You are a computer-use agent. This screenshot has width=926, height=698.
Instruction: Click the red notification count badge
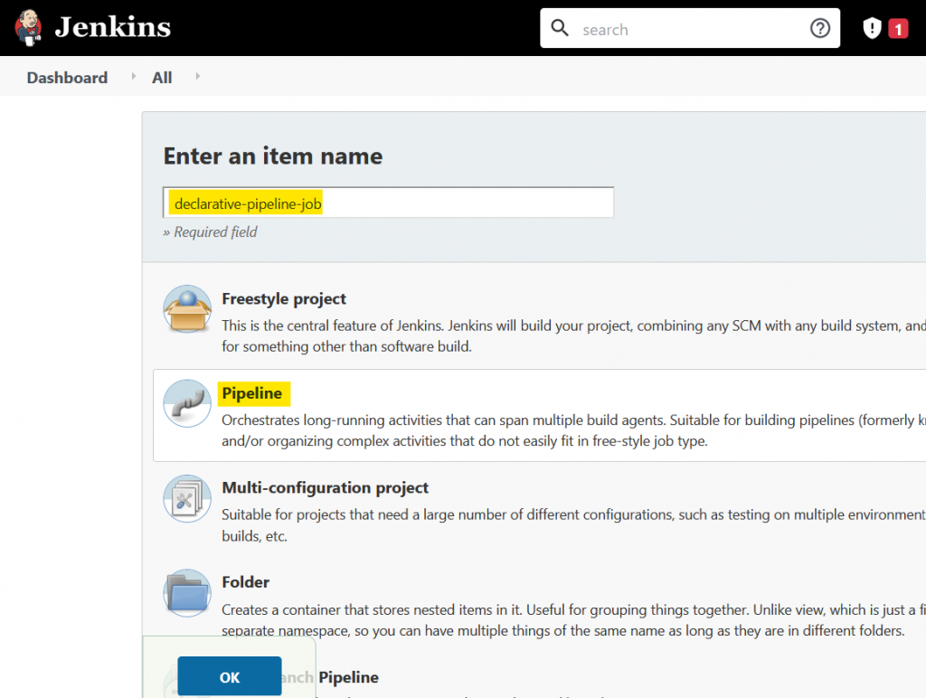[898, 29]
